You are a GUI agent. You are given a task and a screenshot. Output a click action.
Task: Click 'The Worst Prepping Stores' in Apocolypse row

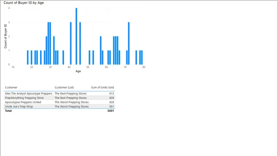tap(72, 102)
